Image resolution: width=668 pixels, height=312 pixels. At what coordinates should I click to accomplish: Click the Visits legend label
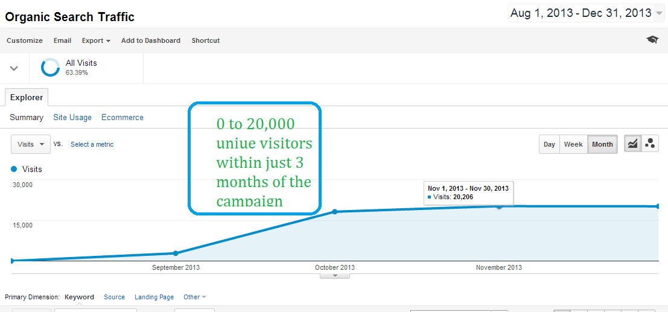pyautogui.click(x=33, y=169)
